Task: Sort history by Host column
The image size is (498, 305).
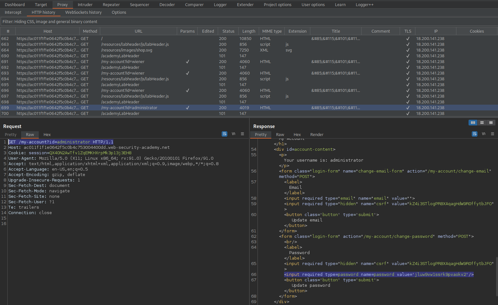Action: point(48,31)
